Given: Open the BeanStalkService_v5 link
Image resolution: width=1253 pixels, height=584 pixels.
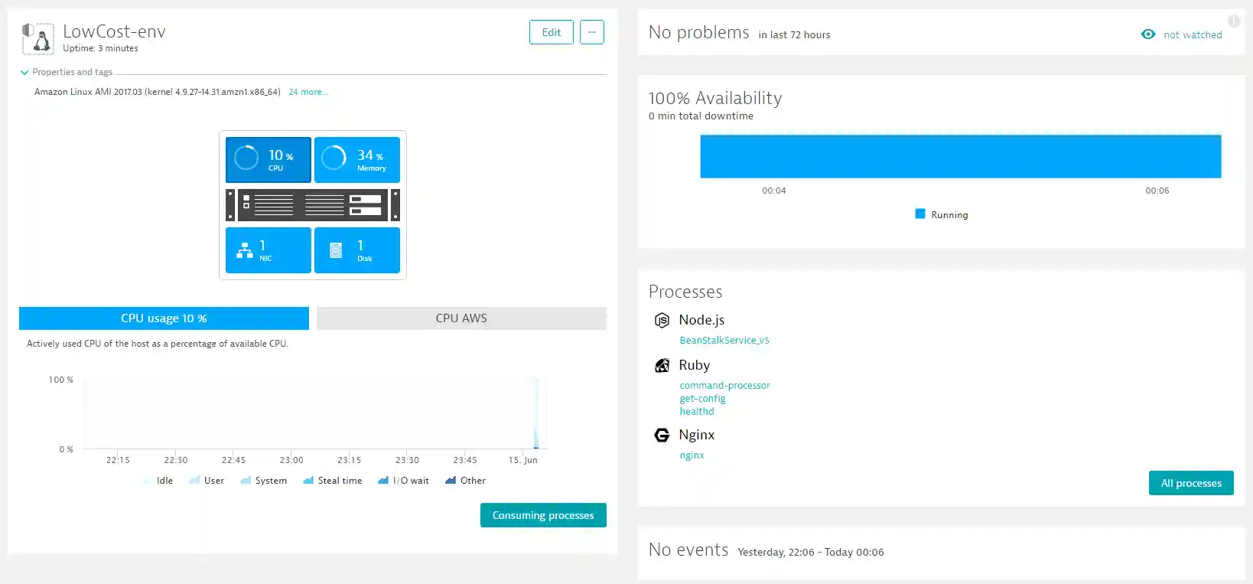Looking at the screenshot, I should [724, 341].
